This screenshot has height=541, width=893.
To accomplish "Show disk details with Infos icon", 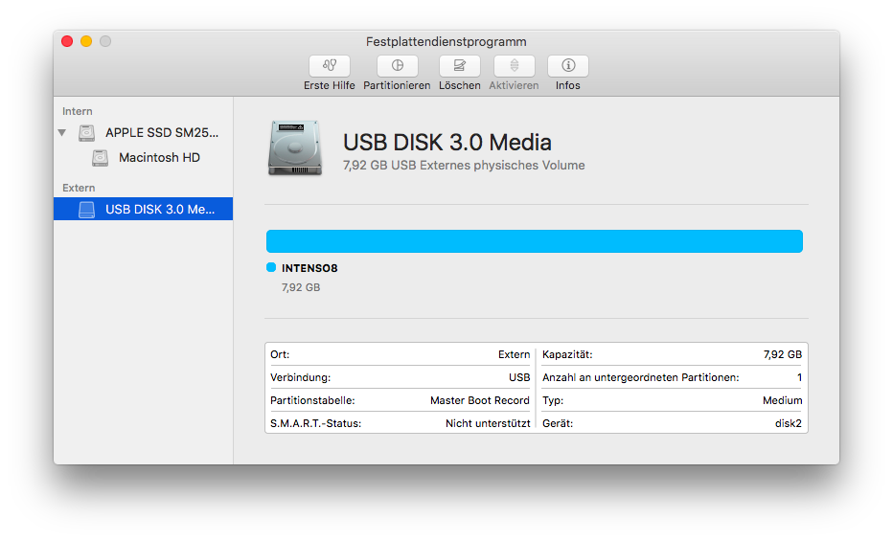I will (567, 66).
